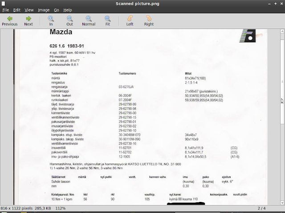
Task: Click part number '06-2004F'
Action: [125, 96]
